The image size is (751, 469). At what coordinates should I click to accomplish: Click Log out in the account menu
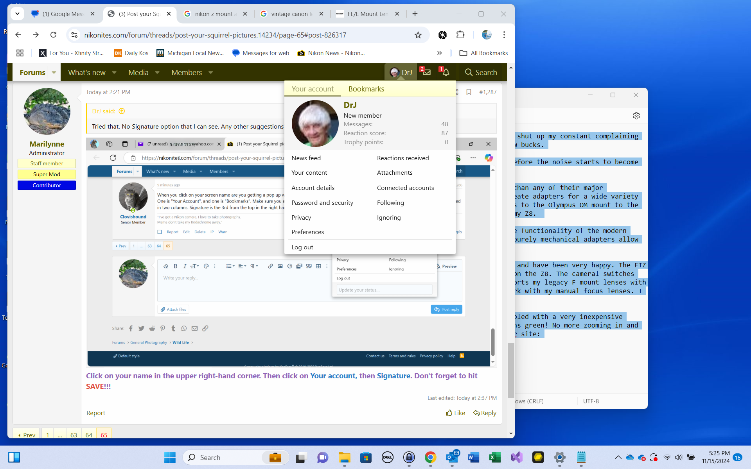302,247
